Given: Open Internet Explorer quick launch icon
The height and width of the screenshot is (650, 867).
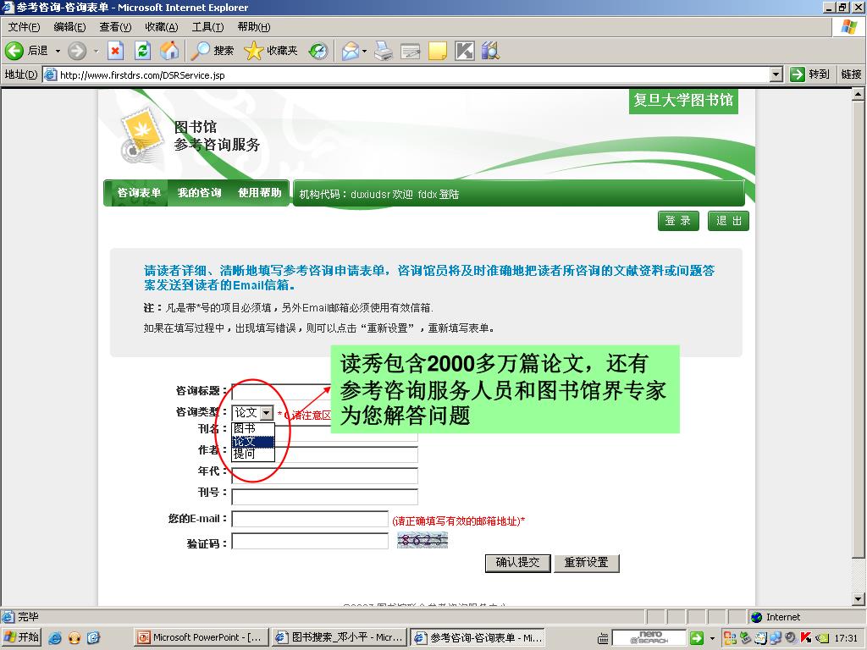Looking at the screenshot, I should (55, 638).
